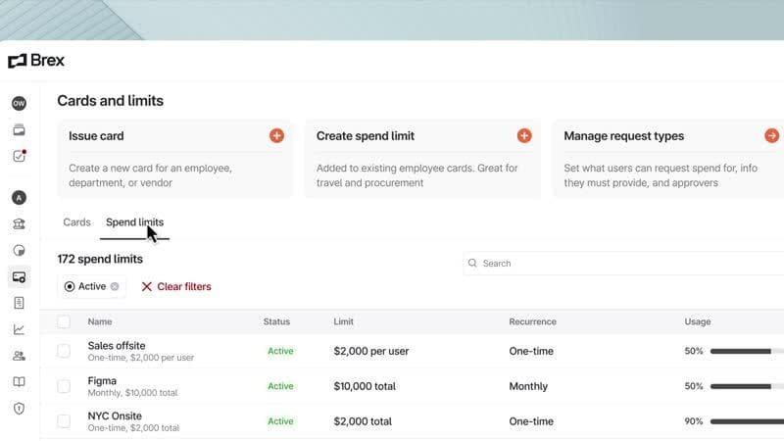Viewport: 784px width, 441px height.
Task: Tick the NYC Onsite row checkbox
Action: (64, 421)
